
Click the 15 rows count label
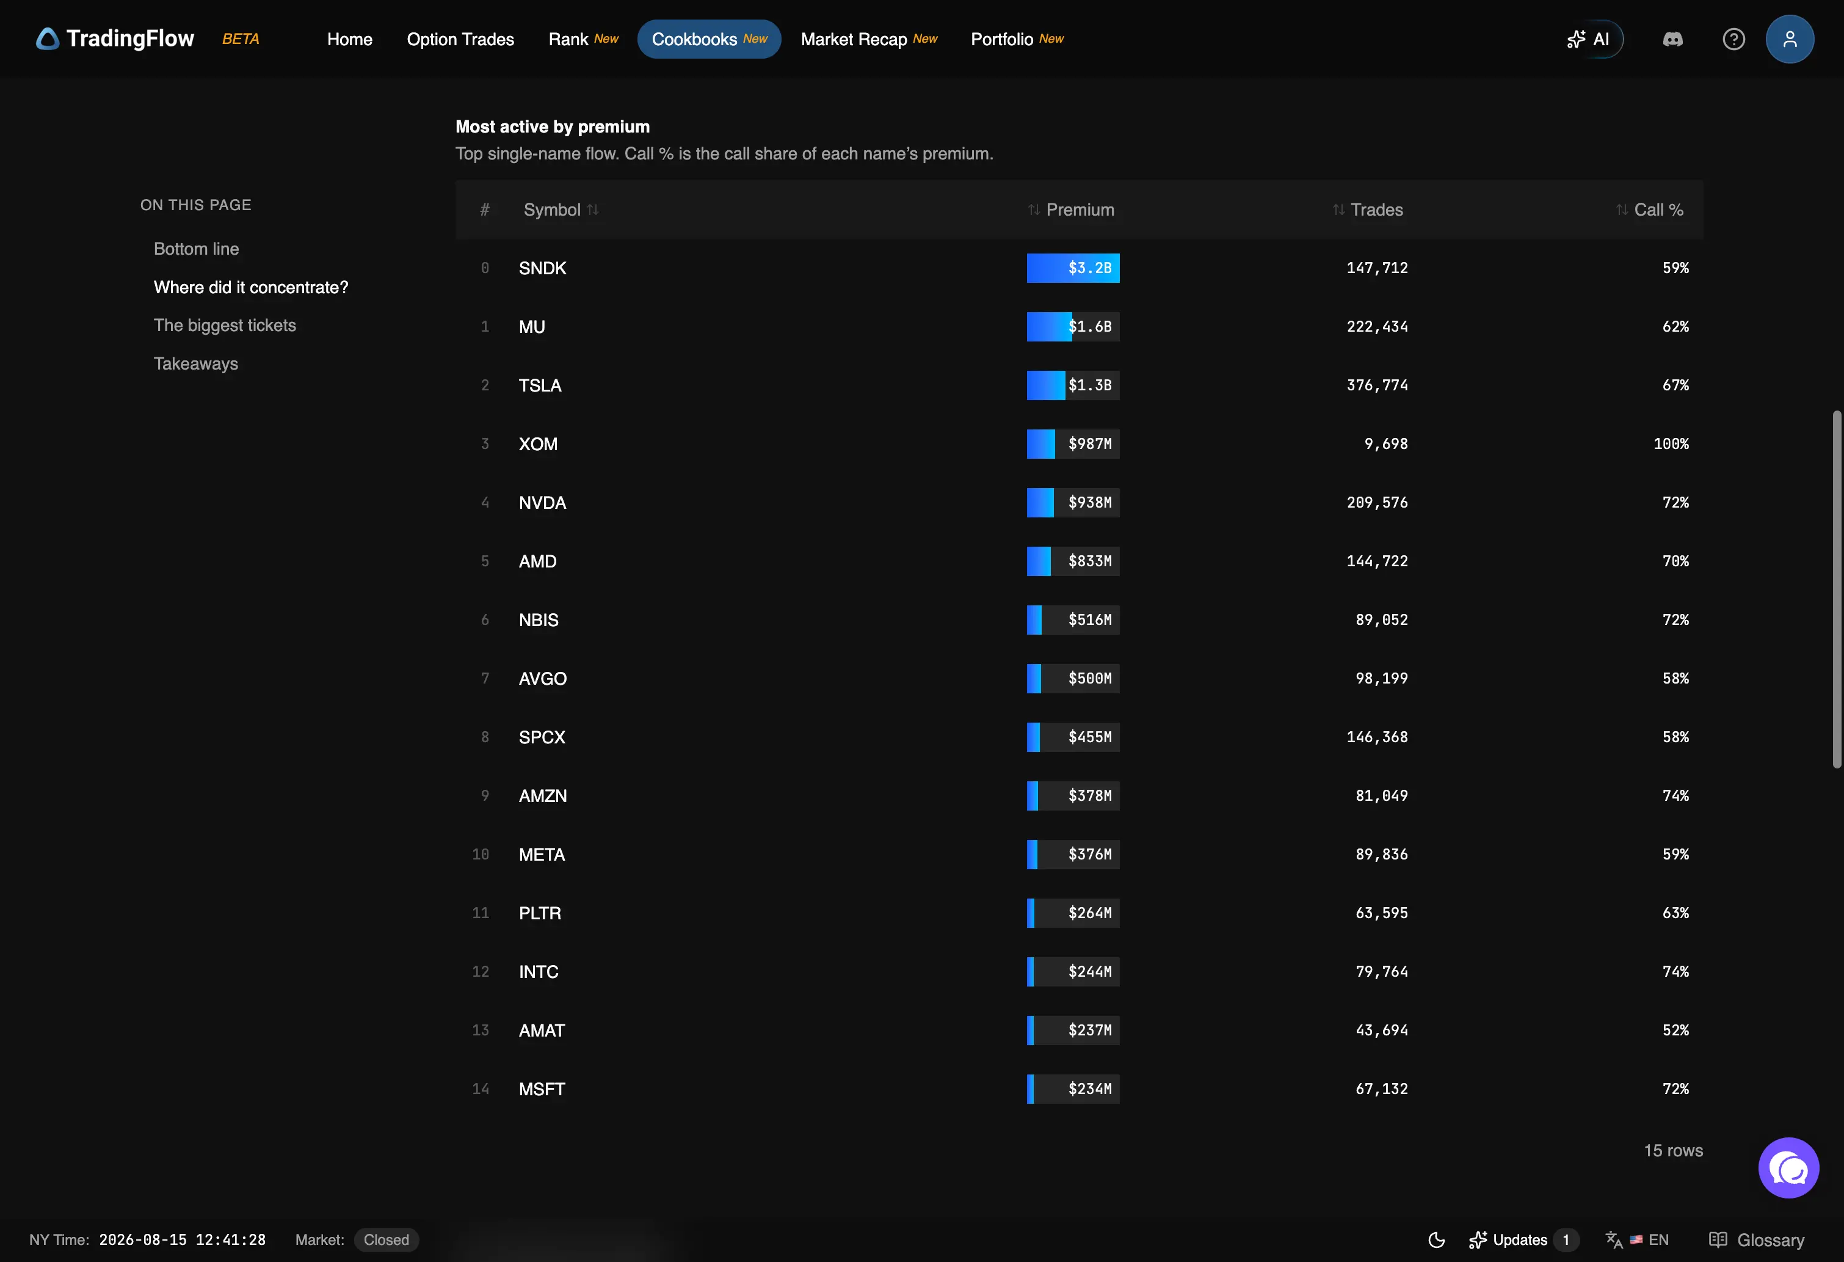point(1674,1150)
